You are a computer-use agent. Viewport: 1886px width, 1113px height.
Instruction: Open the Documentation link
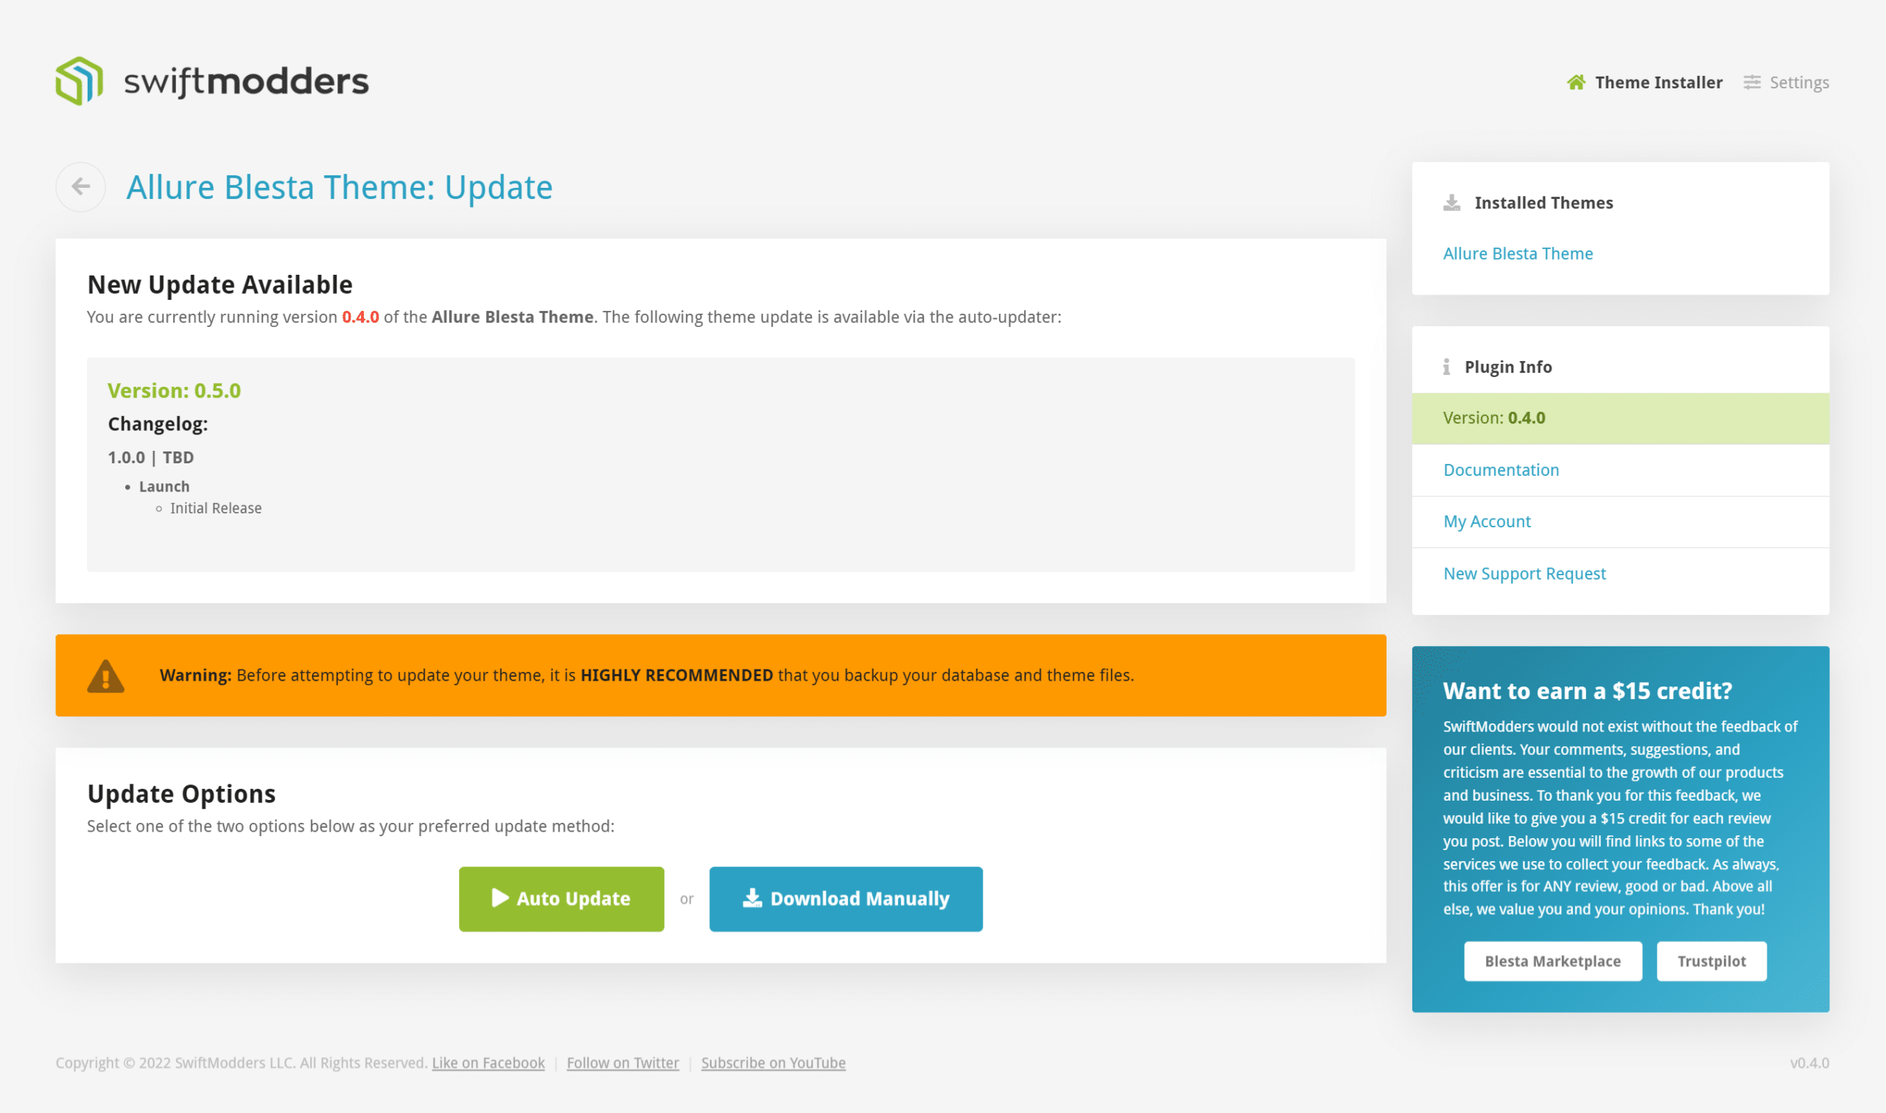(1501, 470)
